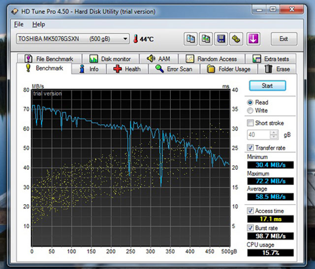Image resolution: width=315 pixels, height=269 pixels.
Task: Click the copy screenshot to clipboard icon
Action: tap(206, 39)
